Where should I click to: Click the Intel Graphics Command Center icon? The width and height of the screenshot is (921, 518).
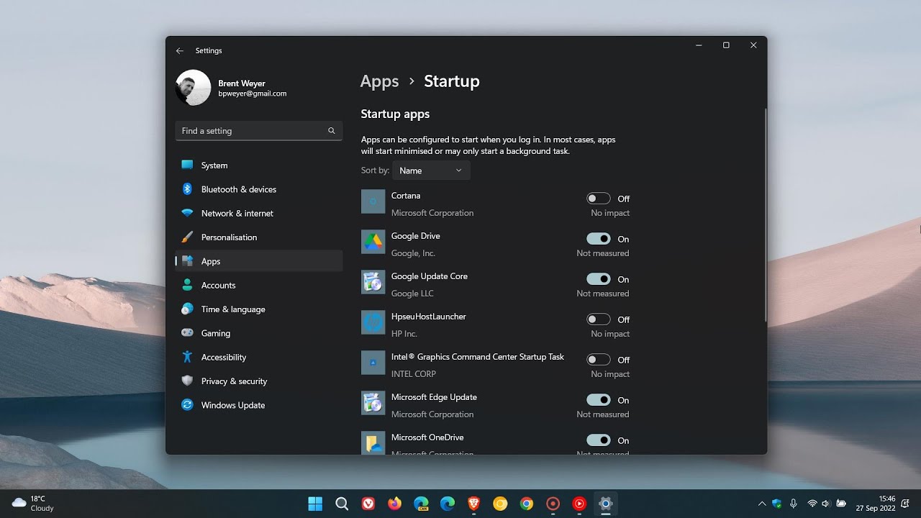[373, 363]
